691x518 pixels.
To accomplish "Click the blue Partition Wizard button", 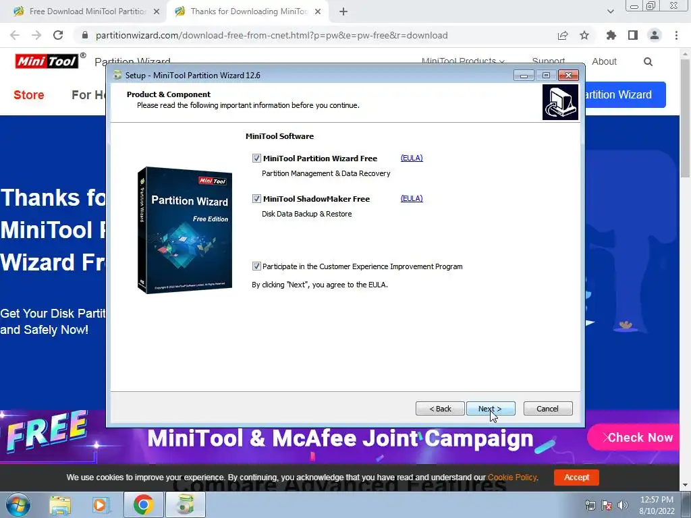I will click(626, 94).
